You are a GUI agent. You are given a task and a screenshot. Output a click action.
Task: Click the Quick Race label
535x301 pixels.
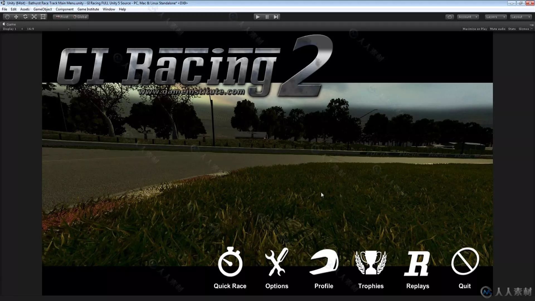click(x=230, y=286)
